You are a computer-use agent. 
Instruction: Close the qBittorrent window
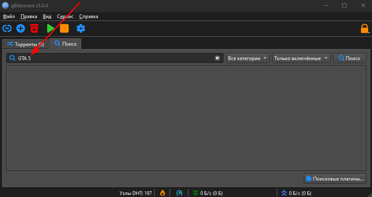pos(363,5)
